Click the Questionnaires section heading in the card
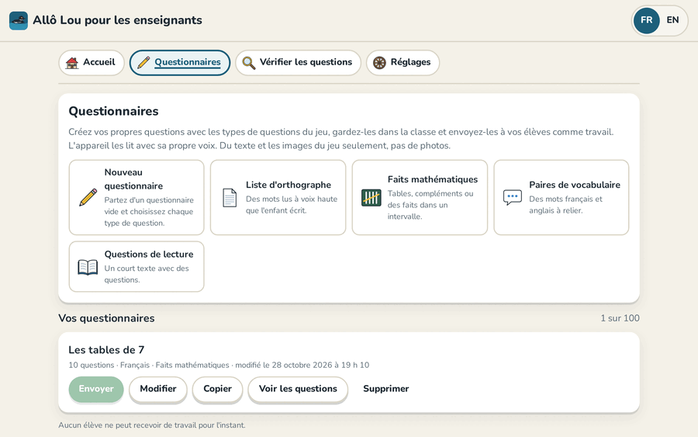698x437 pixels. (x=113, y=111)
